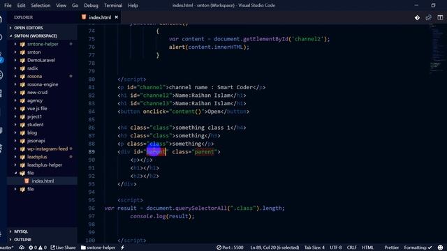Click the HTML file icon on index.html tab
The width and height of the screenshot is (447, 251).
84,17
